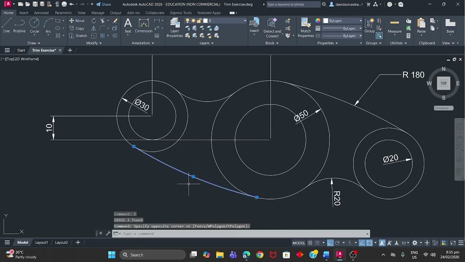Click the Insert block icon

coord(254,25)
